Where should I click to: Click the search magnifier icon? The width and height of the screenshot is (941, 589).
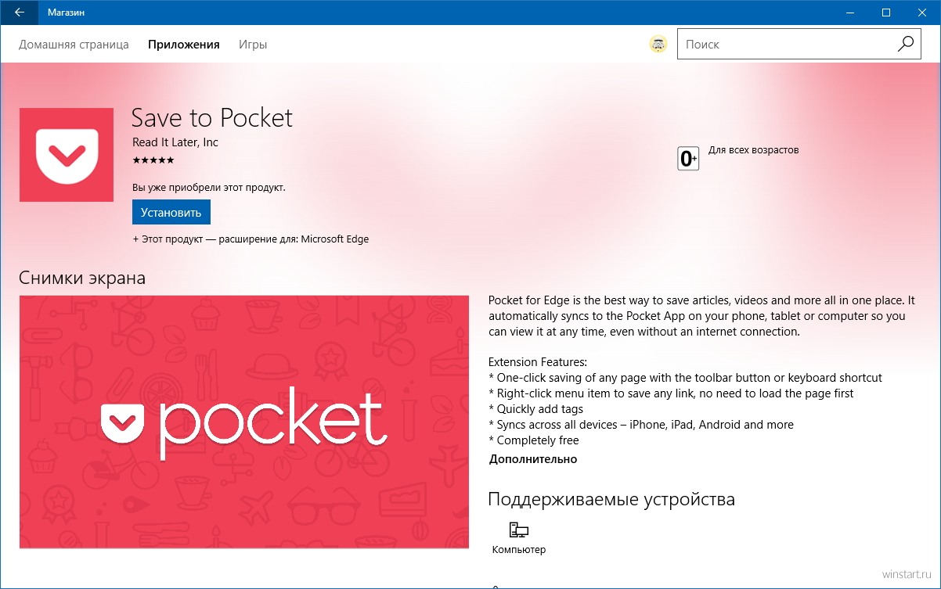tap(906, 45)
